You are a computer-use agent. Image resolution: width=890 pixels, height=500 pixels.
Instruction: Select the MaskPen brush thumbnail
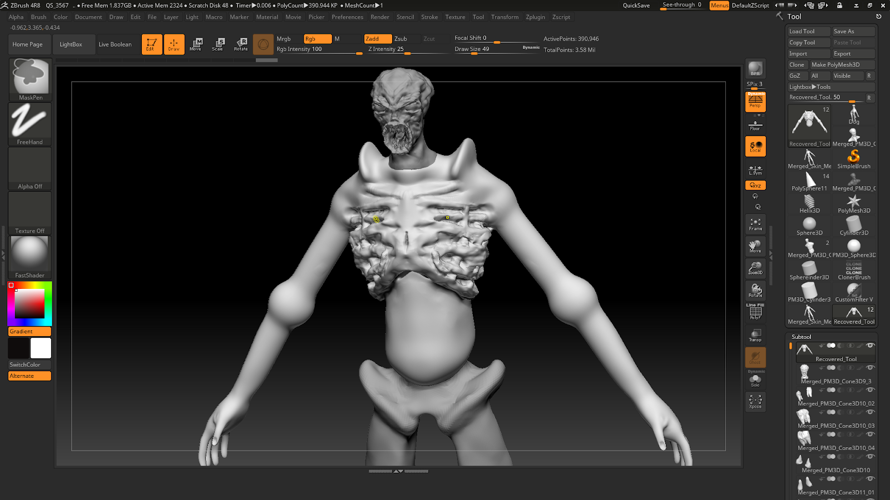tap(30, 79)
